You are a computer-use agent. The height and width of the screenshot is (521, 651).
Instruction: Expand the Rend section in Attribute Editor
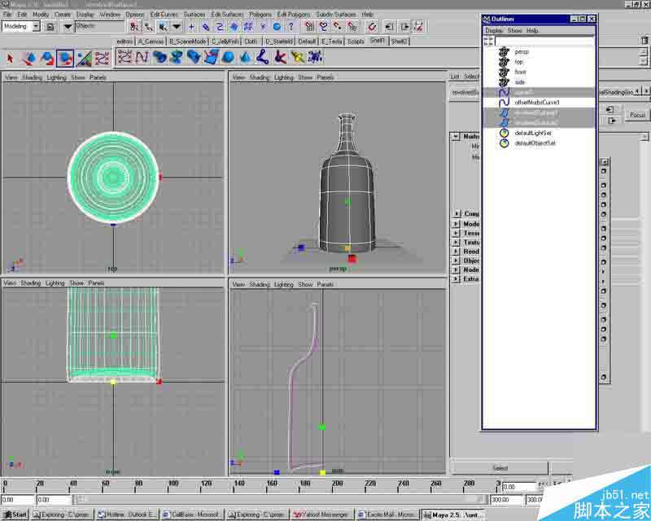pos(457,252)
